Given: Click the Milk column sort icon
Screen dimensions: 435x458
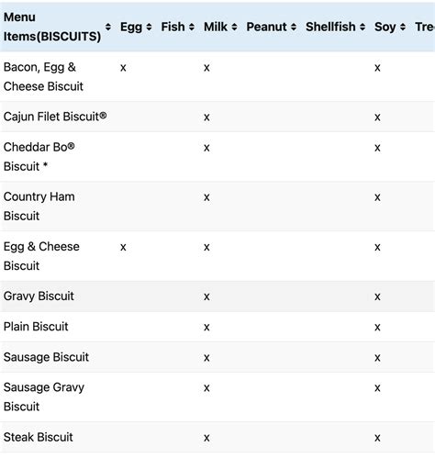Looking at the screenshot, I should [234, 27].
